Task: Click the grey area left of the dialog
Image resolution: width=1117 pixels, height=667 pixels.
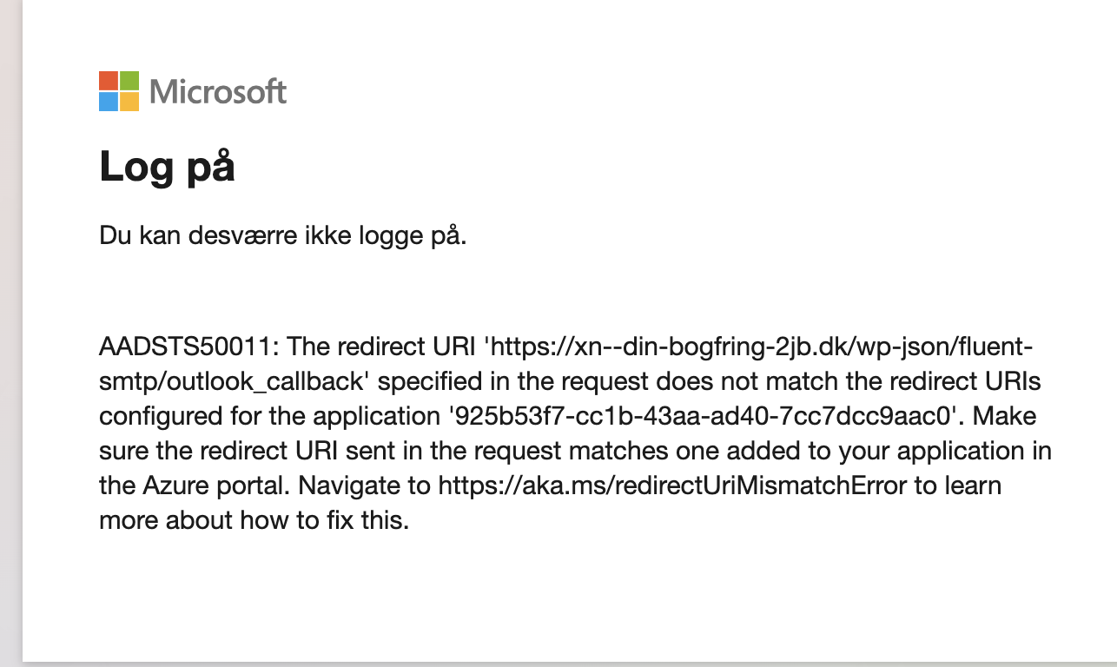Action: tap(10, 333)
